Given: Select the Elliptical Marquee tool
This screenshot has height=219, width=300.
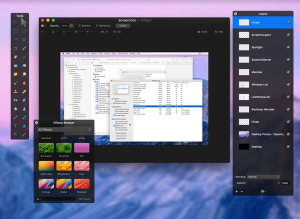Looking at the screenshot, I should pos(24,31).
